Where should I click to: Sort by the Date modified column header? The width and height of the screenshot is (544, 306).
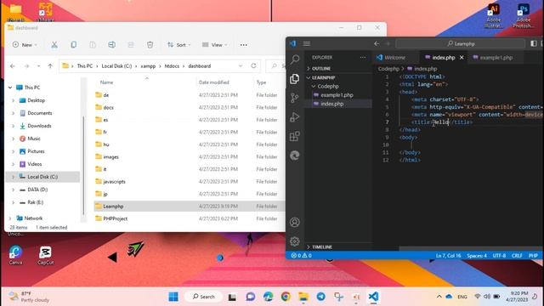tap(213, 82)
